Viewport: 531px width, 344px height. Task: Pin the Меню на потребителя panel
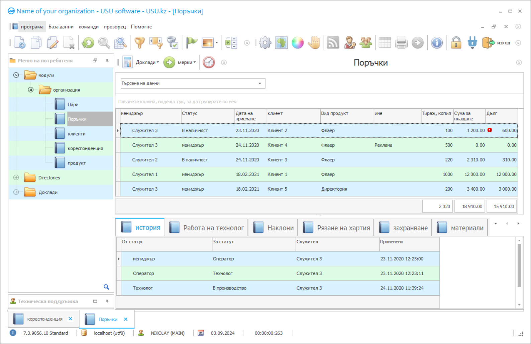(x=107, y=61)
